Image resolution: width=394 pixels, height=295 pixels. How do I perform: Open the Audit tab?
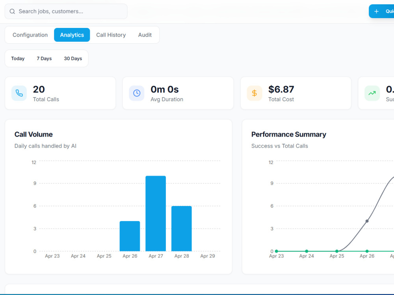click(145, 35)
